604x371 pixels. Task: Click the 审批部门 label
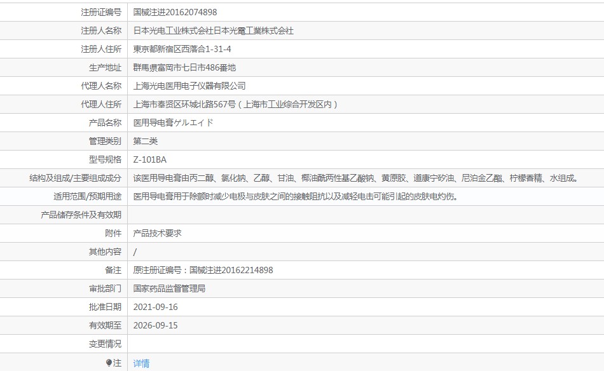click(105, 288)
